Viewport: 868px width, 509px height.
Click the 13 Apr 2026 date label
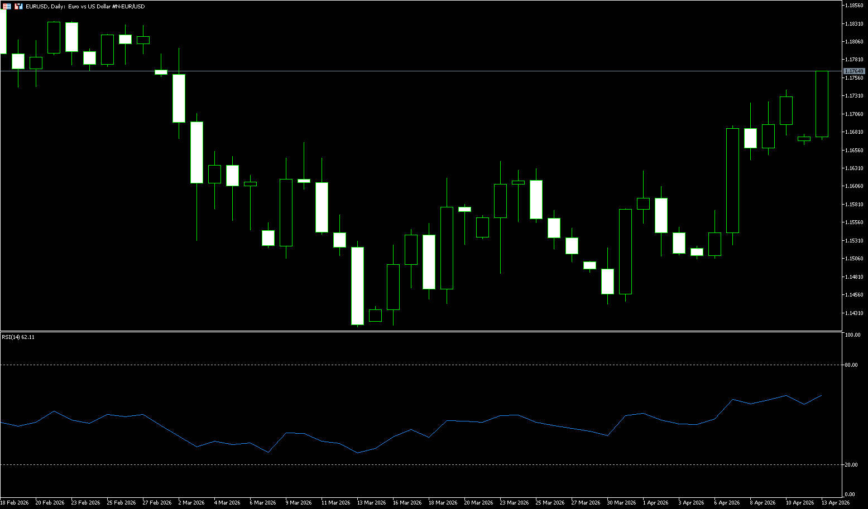835,503
